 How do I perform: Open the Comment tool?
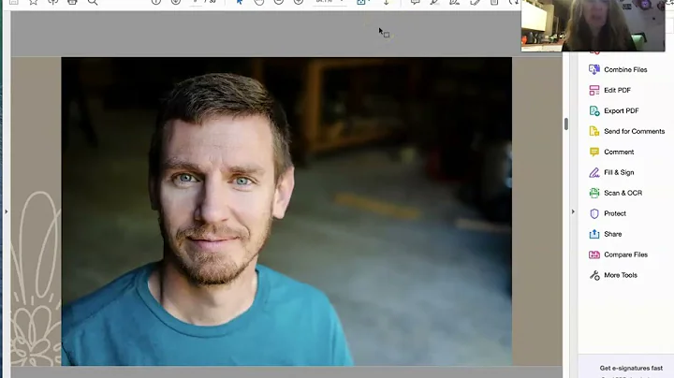click(611, 153)
